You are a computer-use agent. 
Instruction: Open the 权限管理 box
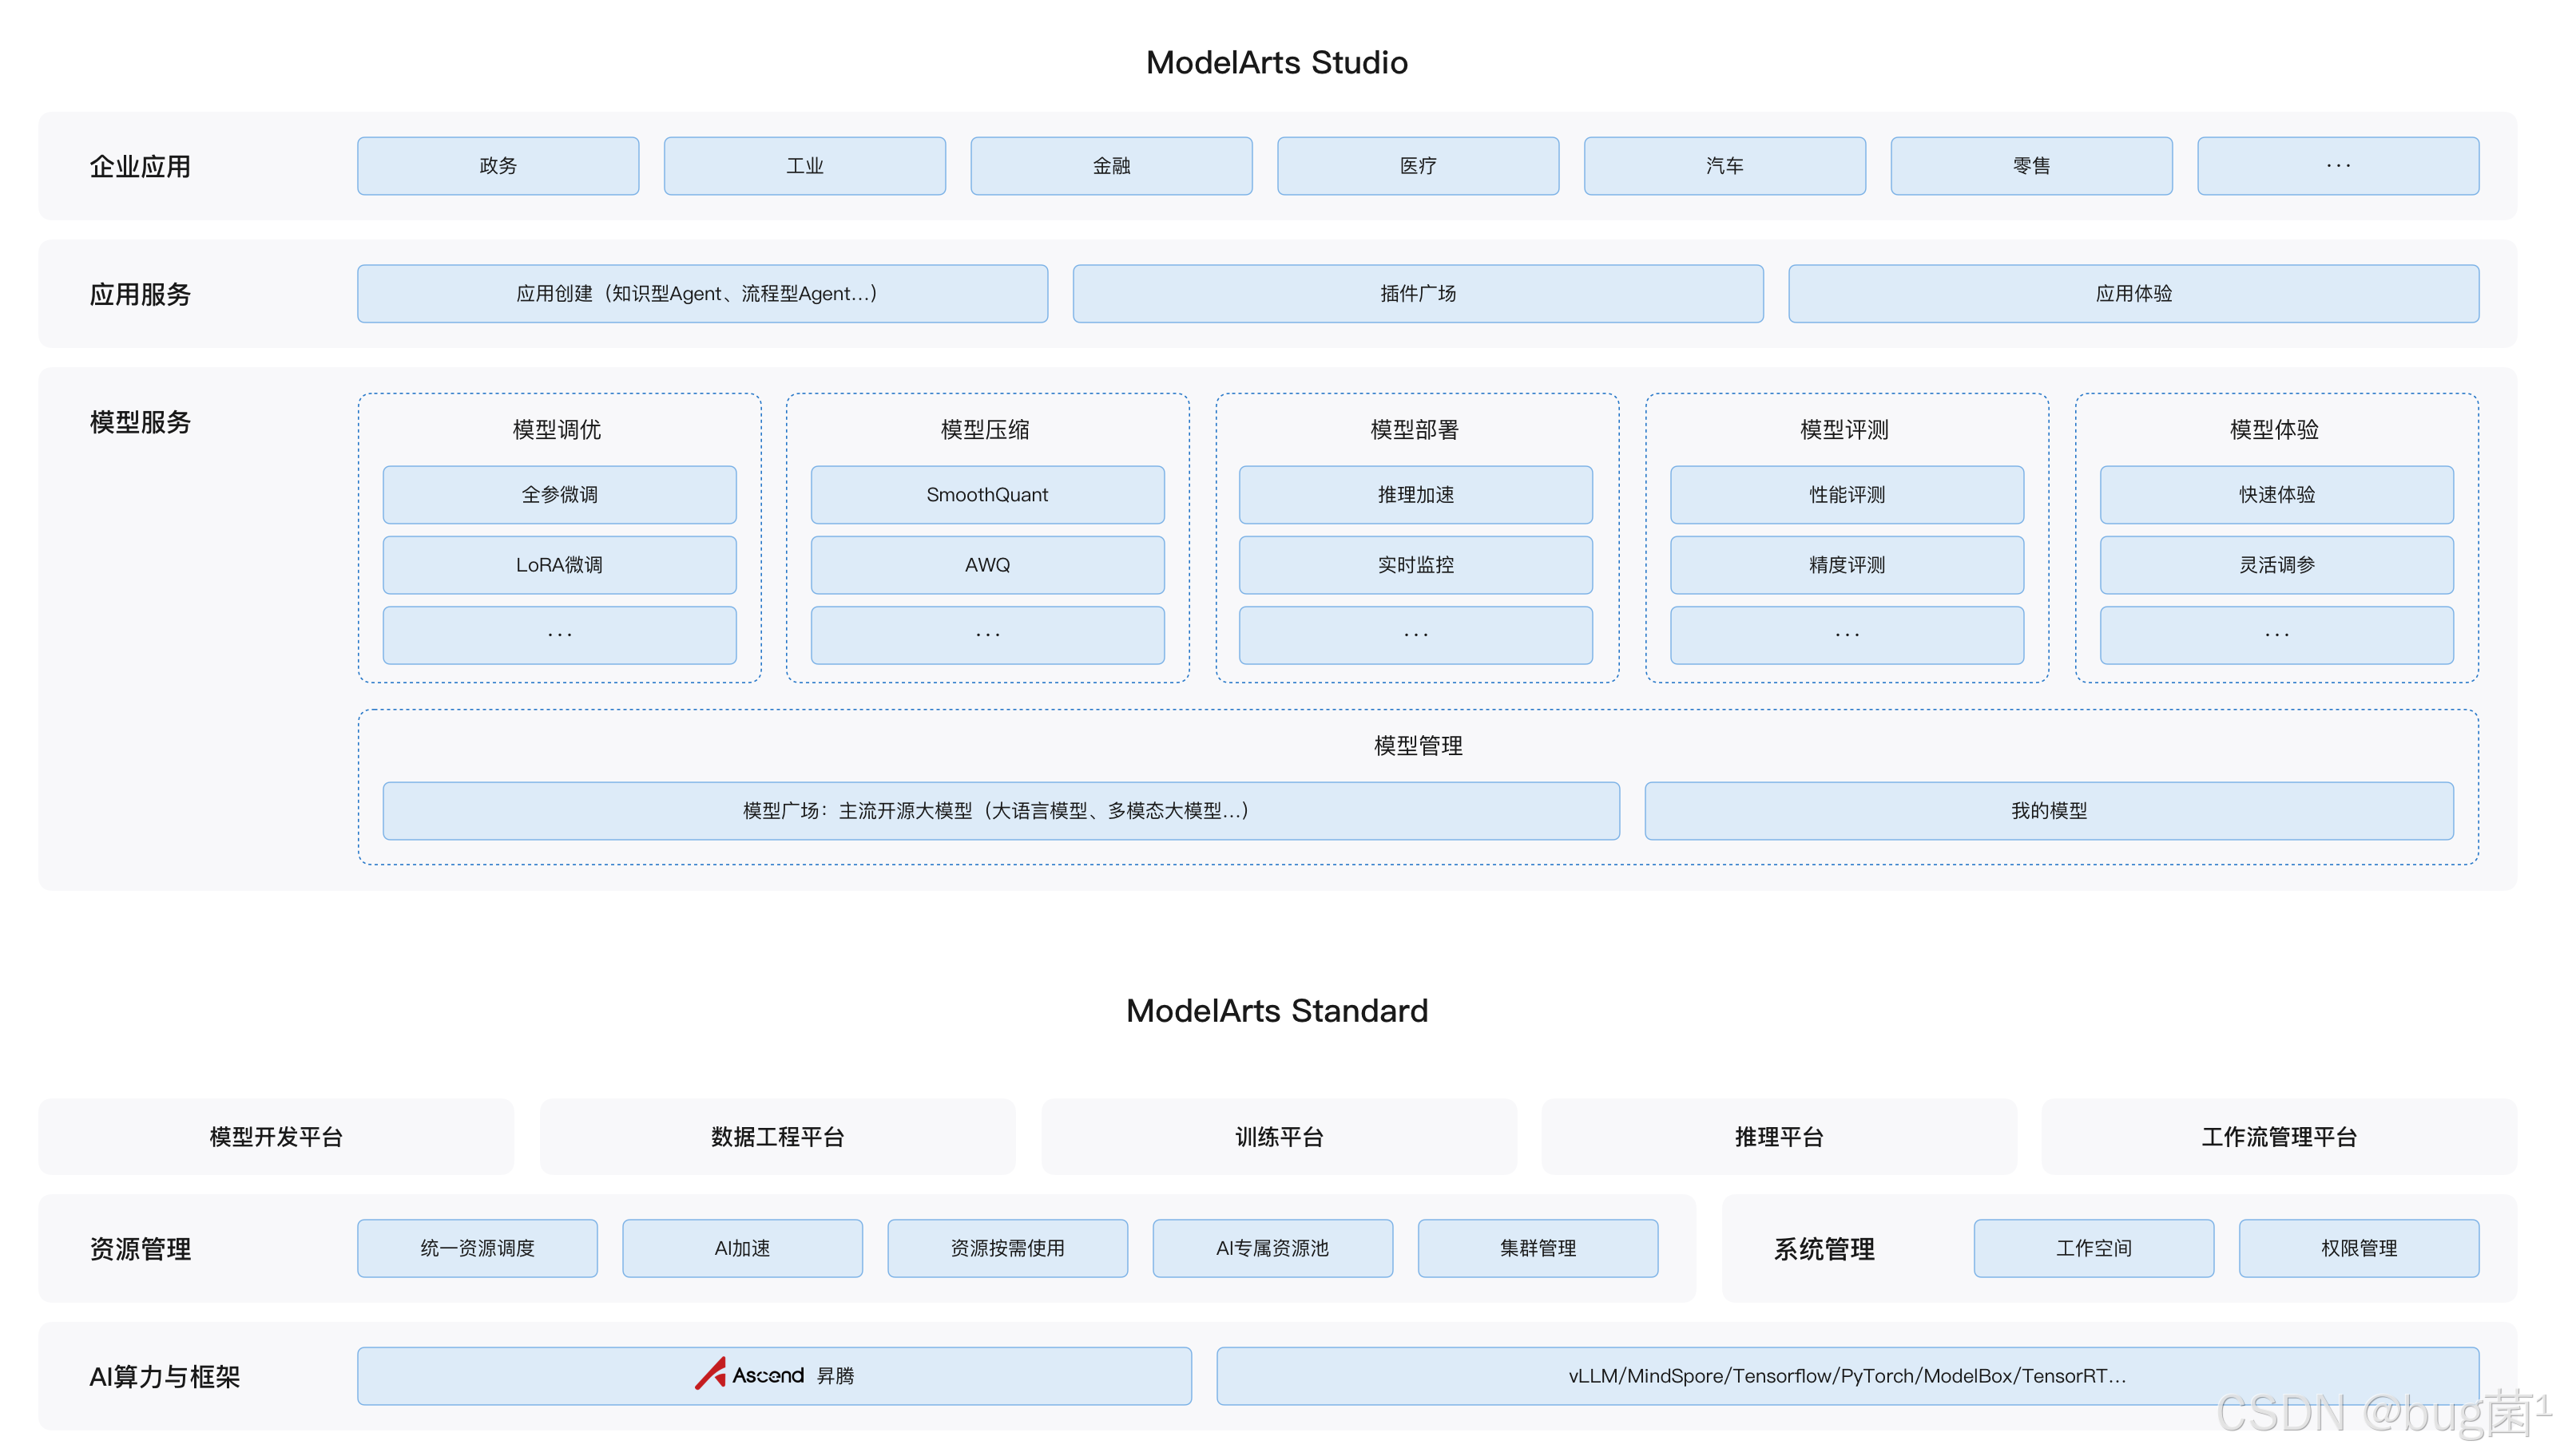pos(2359,1247)
